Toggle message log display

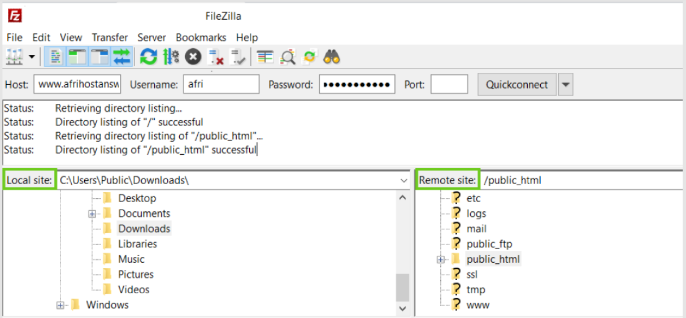[x=55, y=56]
